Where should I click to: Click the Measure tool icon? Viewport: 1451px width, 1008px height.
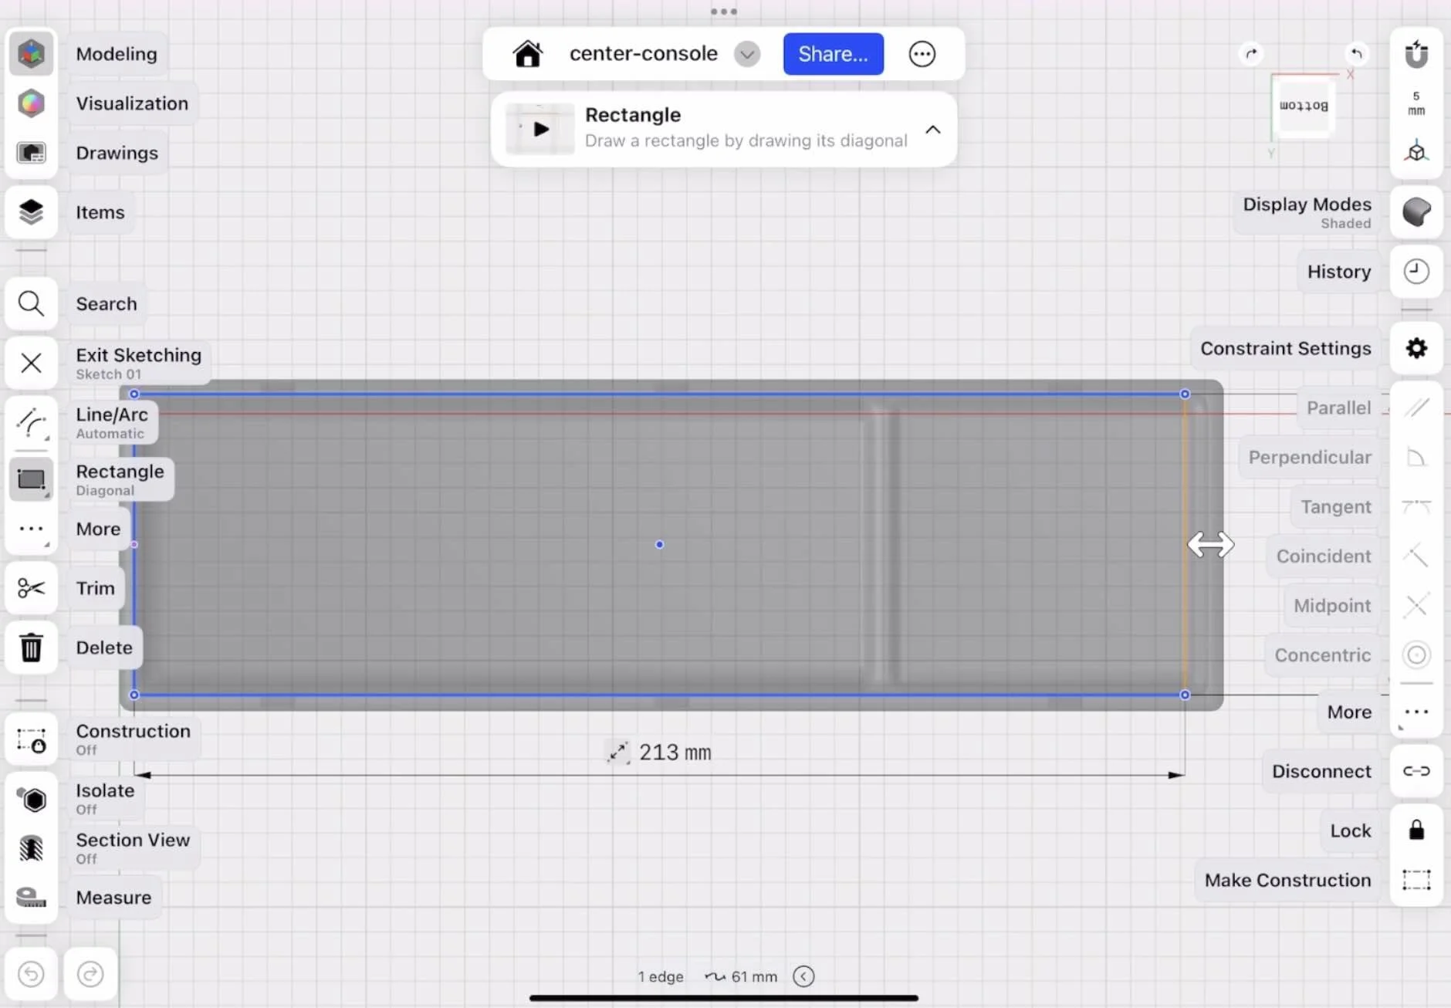31,896
